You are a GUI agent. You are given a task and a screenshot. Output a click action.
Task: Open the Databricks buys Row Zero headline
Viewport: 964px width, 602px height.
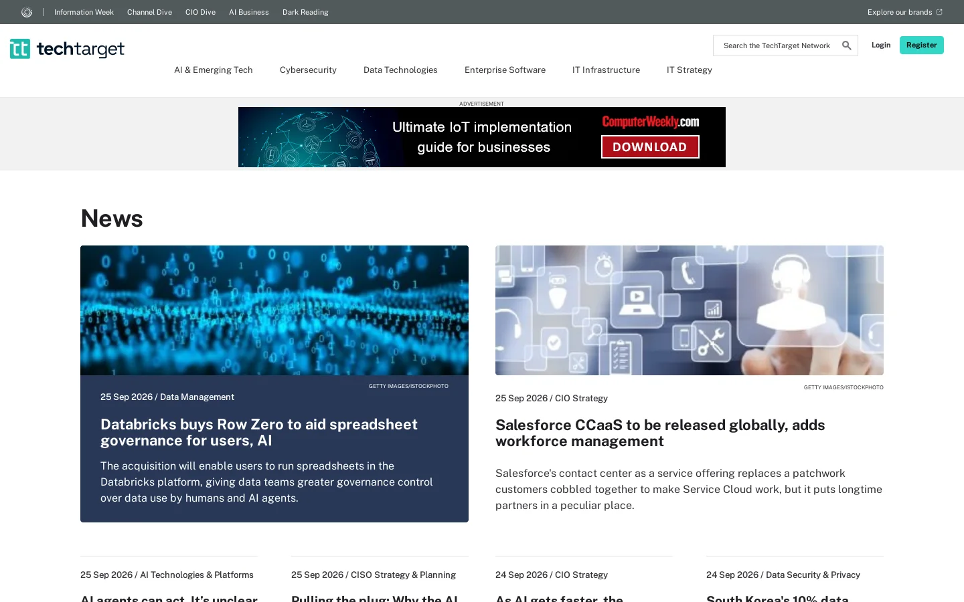point(259,432)
